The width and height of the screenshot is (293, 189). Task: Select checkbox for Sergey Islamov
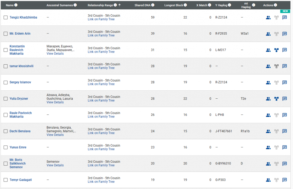tap(5, 82)
